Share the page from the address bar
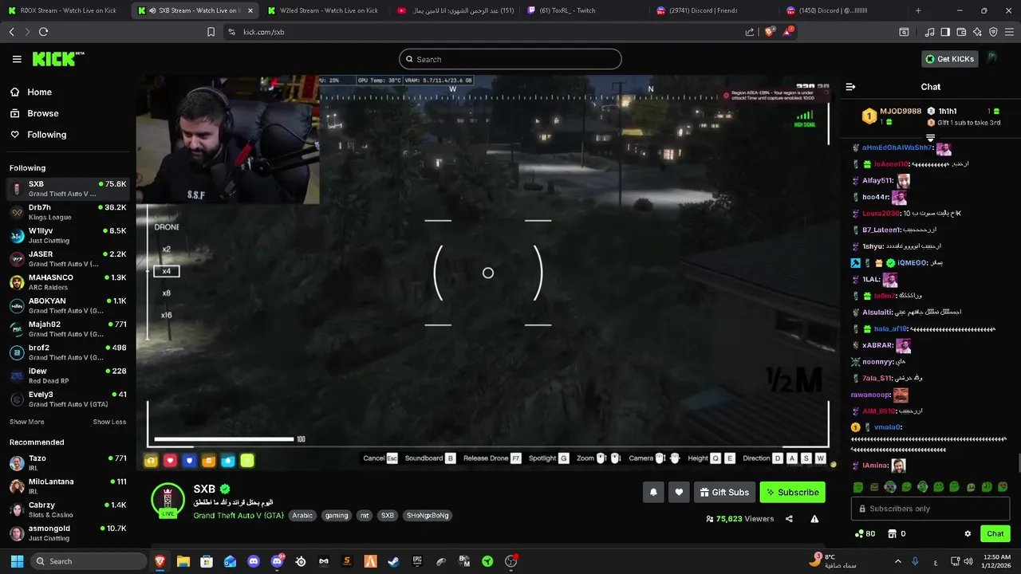Screen dimensions: 1021x574 point(750,32)
